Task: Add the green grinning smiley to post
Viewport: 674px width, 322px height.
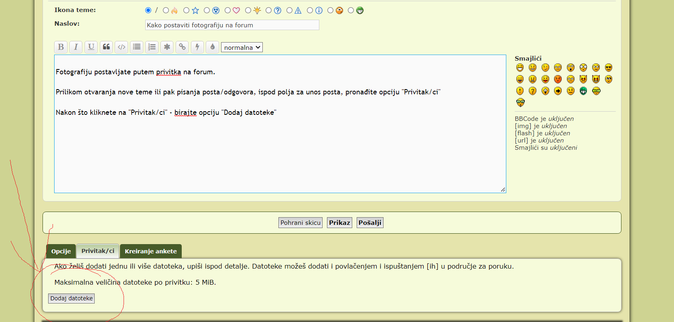Action: tap(583, 91)
